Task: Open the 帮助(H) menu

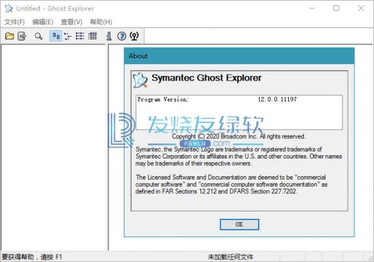Action: 101,22
